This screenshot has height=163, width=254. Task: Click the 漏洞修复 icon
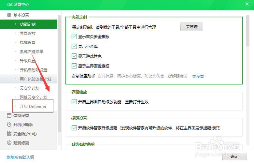[x=9, y=143]
